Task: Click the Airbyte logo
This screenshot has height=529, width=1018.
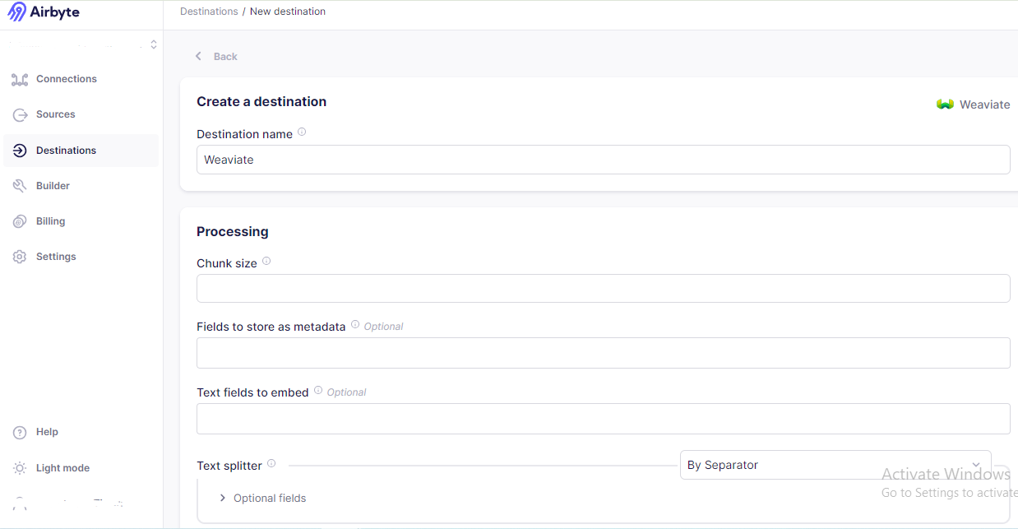Action: click(44, 12)
